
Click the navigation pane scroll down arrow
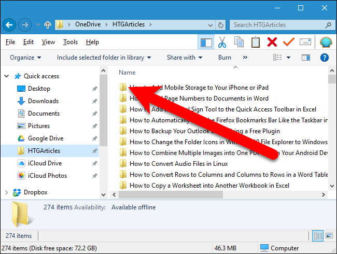click(x=103, y=195)
